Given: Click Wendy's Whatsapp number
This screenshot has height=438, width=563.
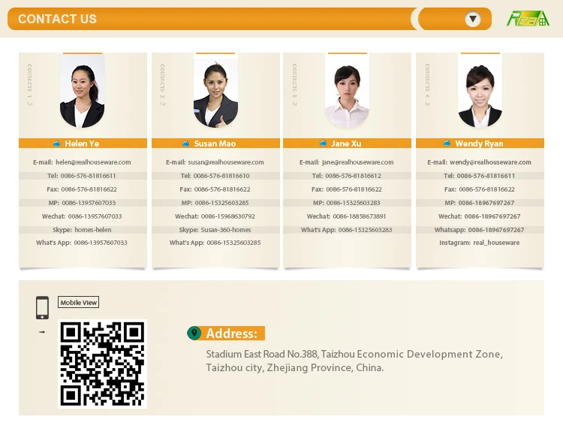Looking at the screenshot, I should click(x=496, y=230).
